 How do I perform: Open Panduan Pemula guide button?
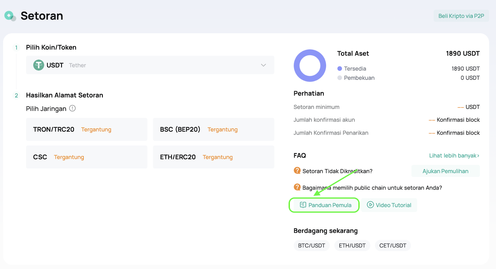[324, 205]
